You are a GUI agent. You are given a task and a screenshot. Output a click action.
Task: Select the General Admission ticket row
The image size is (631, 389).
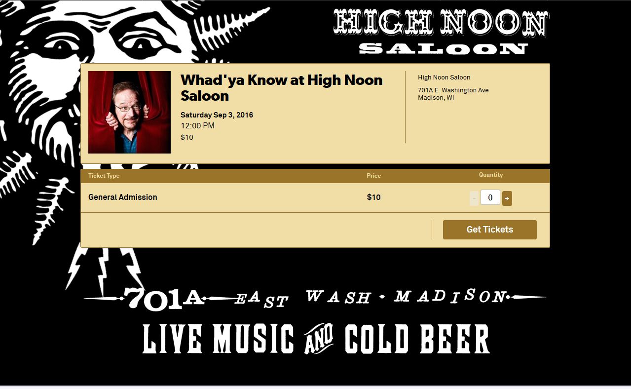pyautogui.click(x=315, y=197)
